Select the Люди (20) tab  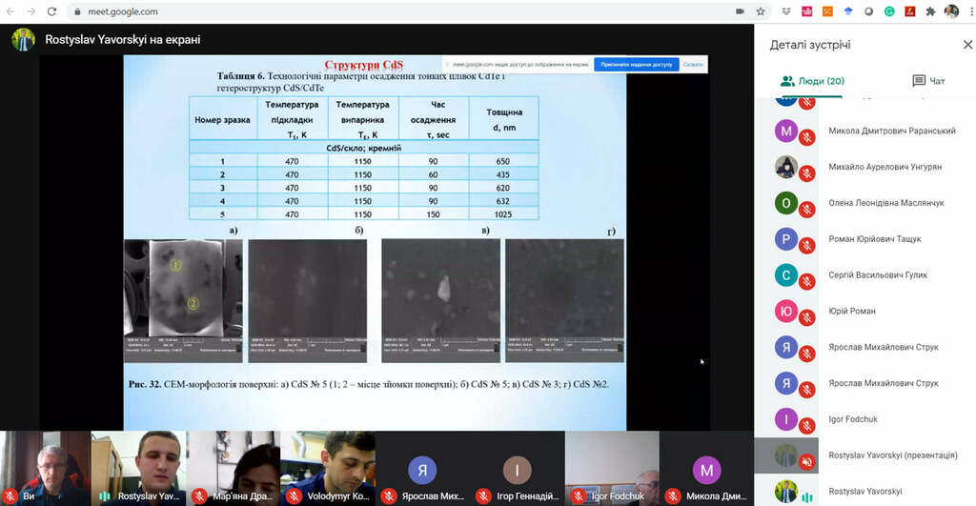812,81
